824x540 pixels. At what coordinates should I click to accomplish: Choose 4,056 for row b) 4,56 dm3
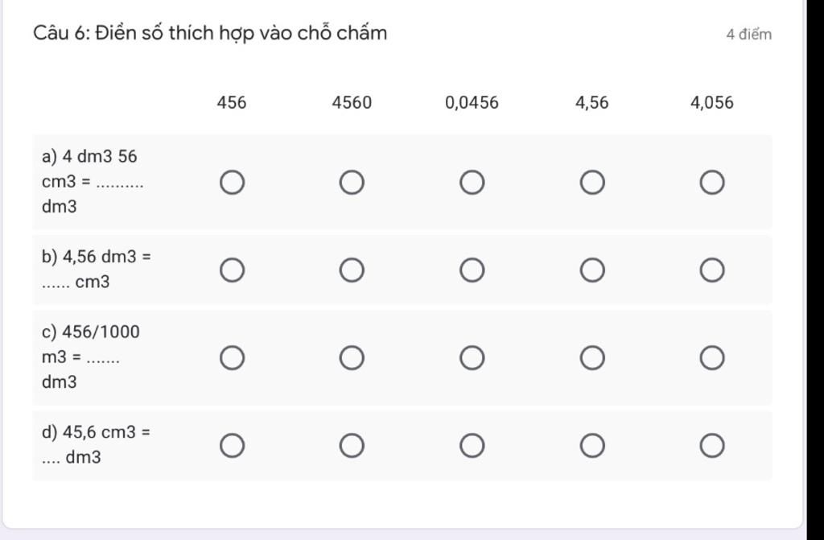pos(712,270)
